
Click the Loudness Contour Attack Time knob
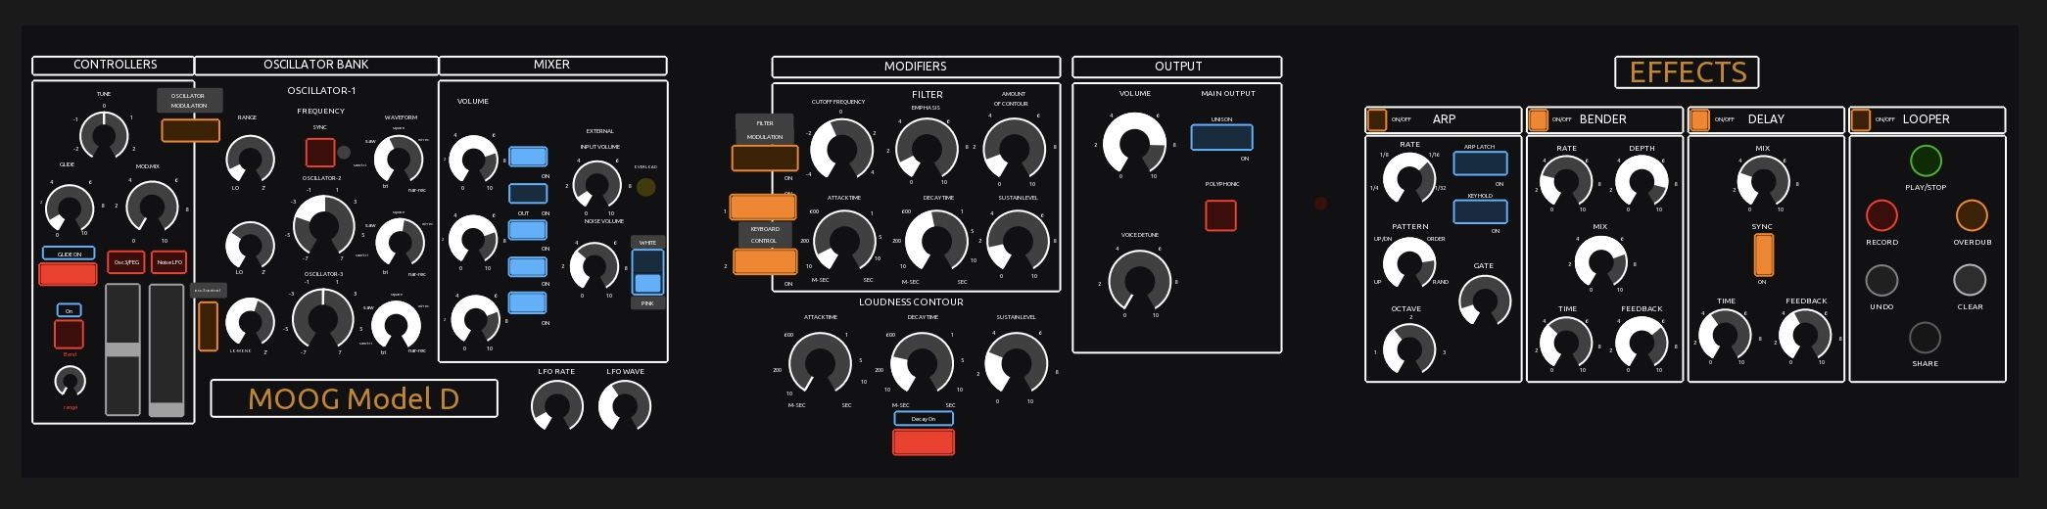click(x=820, y=363)
